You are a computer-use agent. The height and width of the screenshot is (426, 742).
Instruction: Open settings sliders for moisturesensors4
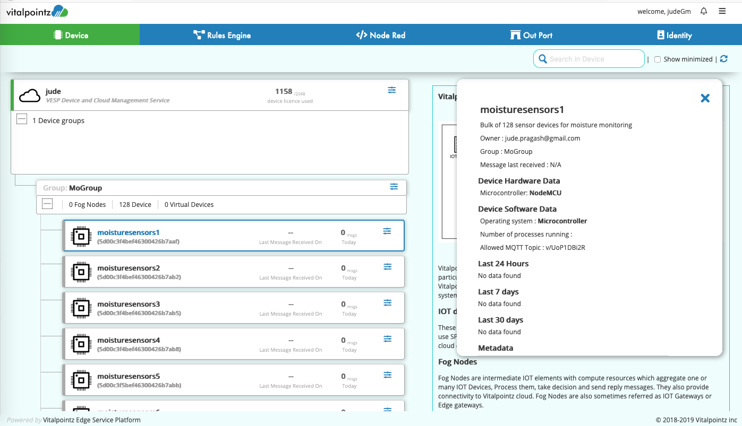(x=388, y=339)
